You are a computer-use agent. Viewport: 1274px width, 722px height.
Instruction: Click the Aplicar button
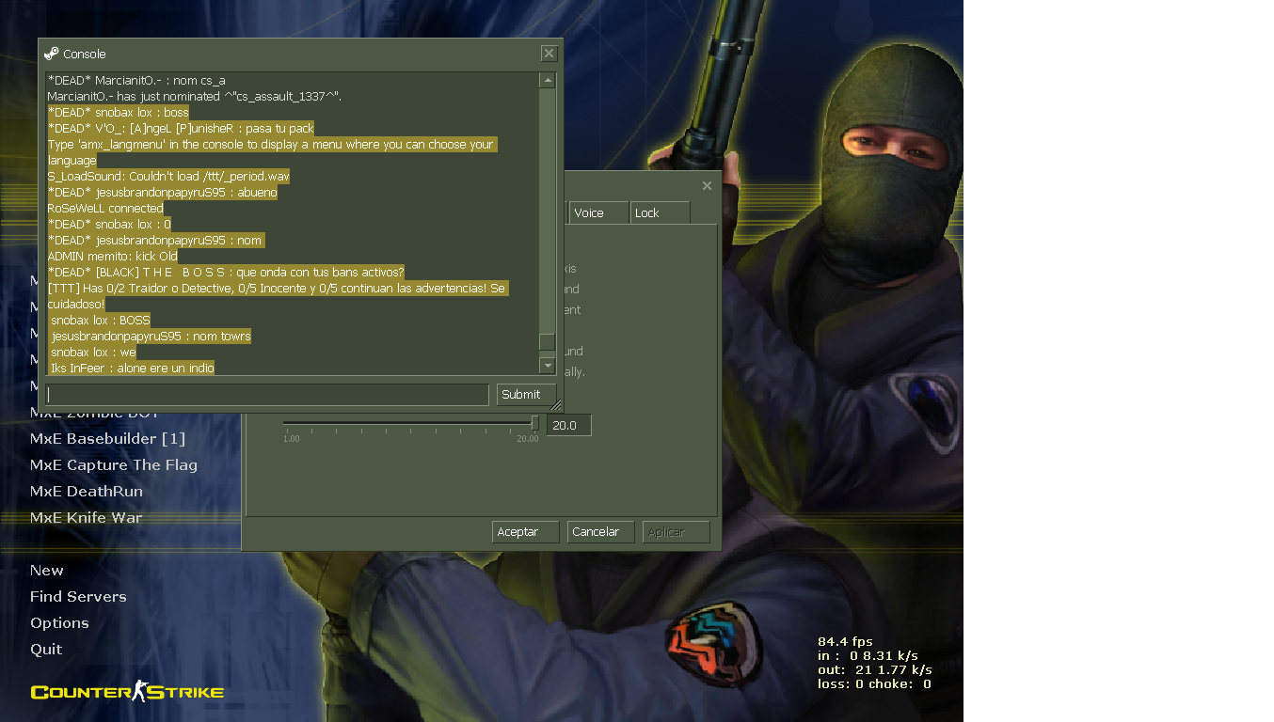point(676,532)
